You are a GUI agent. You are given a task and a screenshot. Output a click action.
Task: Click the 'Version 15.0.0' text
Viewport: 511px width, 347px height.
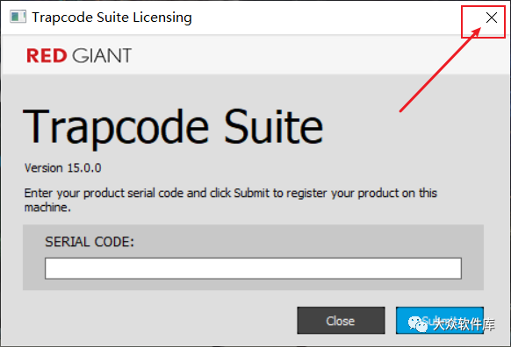coord(63,168)
